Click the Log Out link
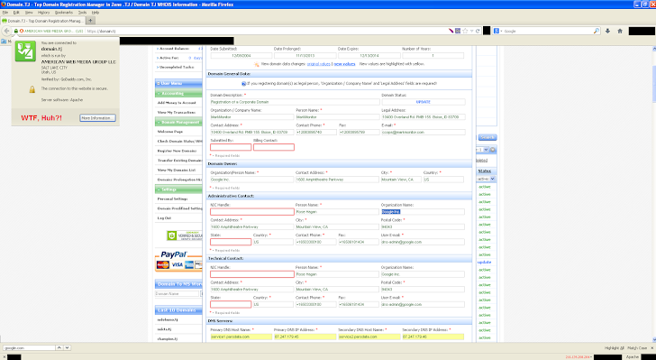This screenshot has height=360, width=656. [164, 218]
